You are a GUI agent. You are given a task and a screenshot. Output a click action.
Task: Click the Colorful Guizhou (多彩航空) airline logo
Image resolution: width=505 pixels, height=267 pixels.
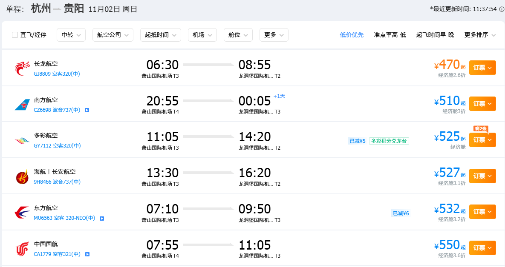click(23, 140)
